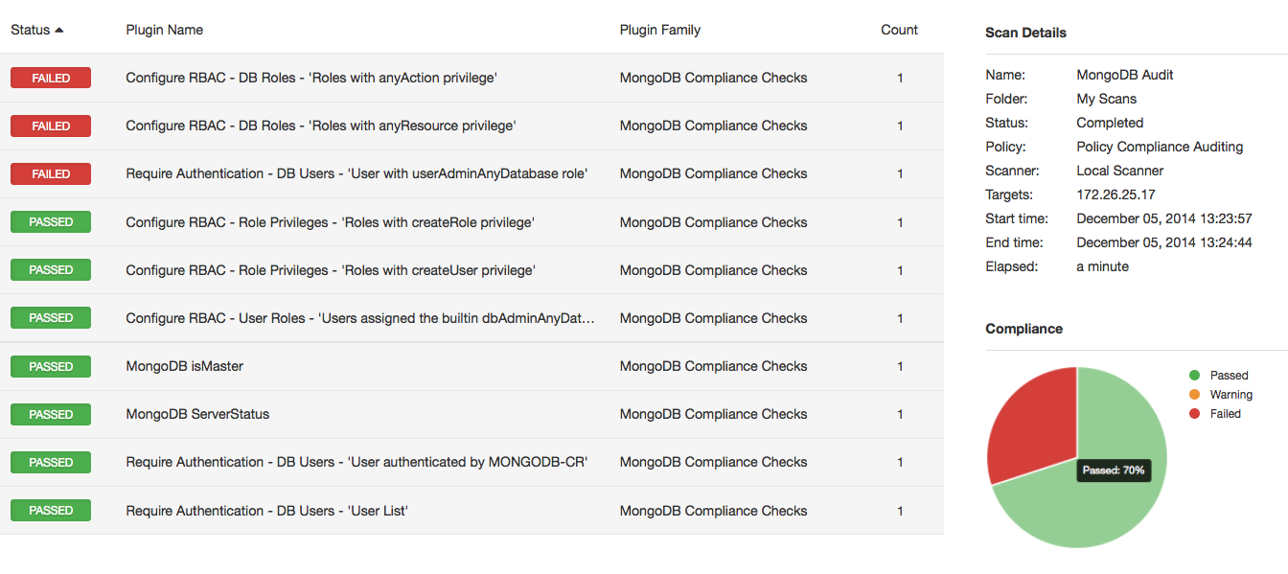The image size is (1288, 574).
Task: Select the FAILED badge for anyResource privilege
Action: click(x=51, y=126)
